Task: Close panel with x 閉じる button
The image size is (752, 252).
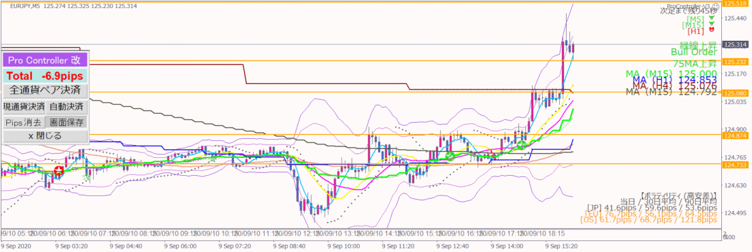Action: click(x=44, y=136)
